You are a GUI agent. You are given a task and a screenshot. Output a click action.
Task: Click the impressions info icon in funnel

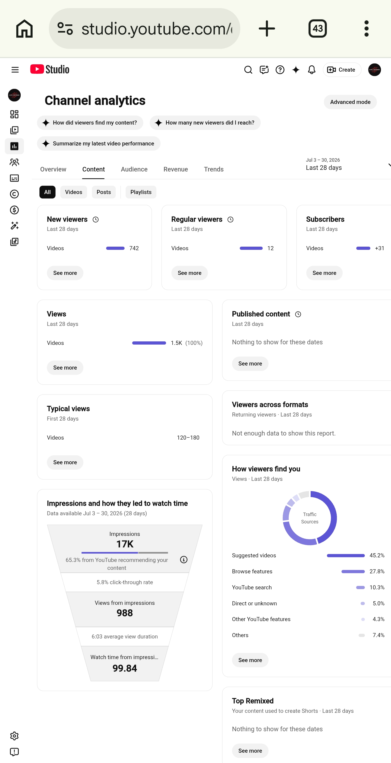184,559
